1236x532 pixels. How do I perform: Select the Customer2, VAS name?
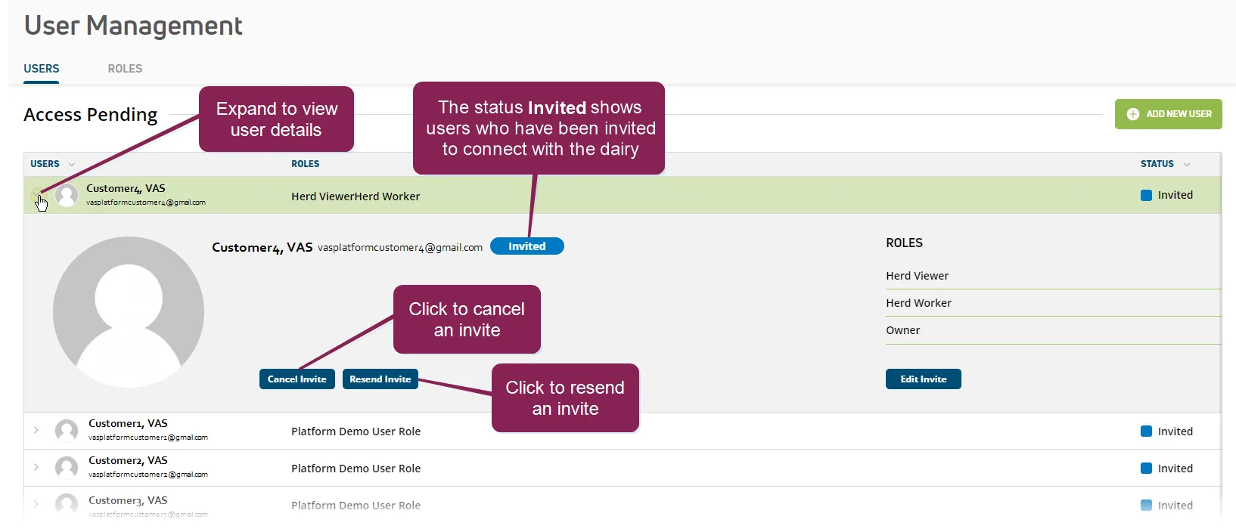pos(128,461)
